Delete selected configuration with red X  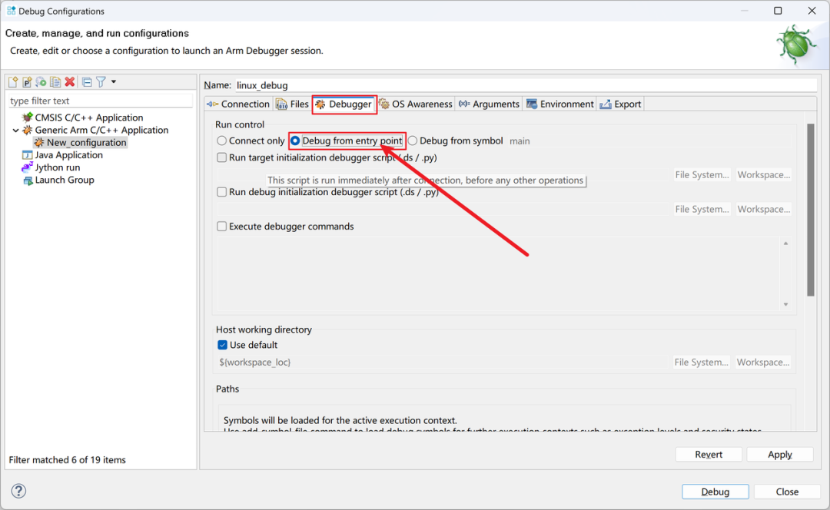70,82
